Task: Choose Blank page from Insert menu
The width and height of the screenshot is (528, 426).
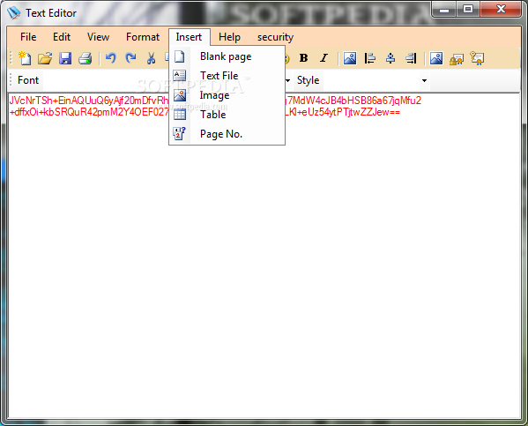Action: click(x=227, y=56)
